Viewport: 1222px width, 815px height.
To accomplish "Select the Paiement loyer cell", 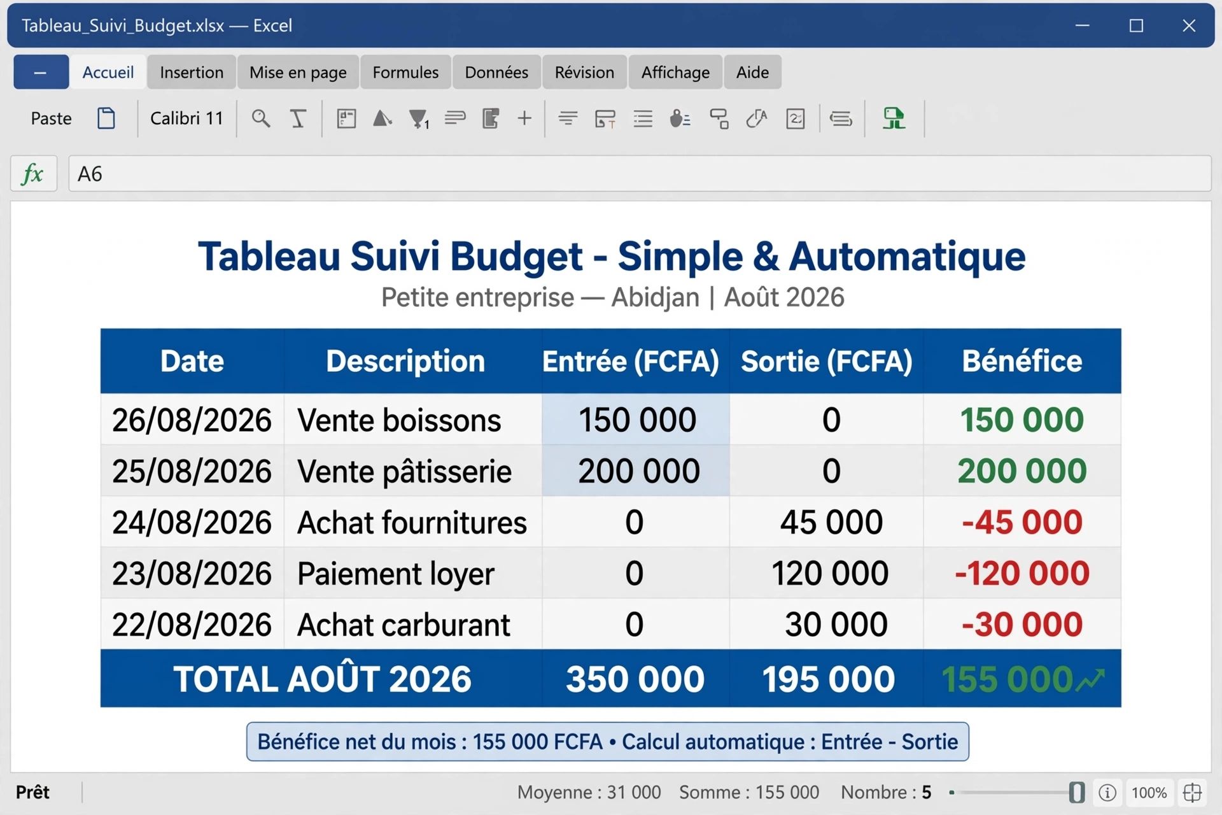I will tap(412, 573).
